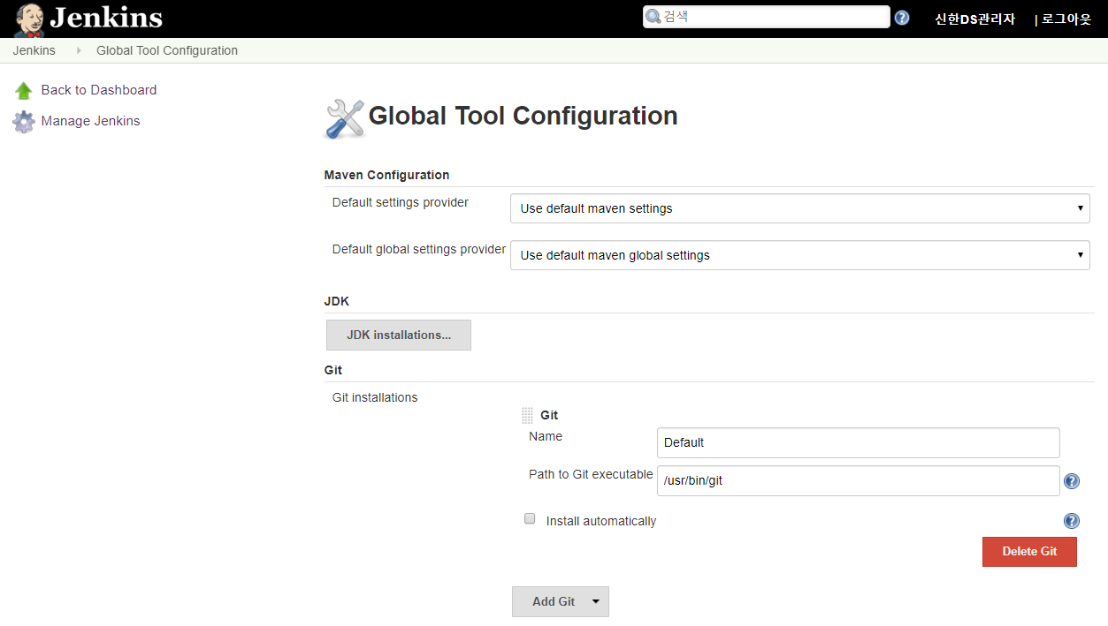Click the JDK section heading
1108x626 pixels.
337,301
